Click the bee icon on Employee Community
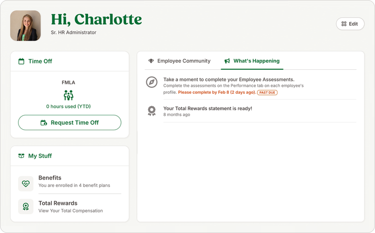The image size is (375, 233). pos(151,61)
